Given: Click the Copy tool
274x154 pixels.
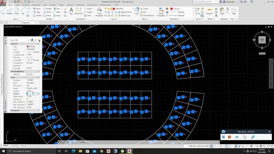Looking at the screenshot, I should click(37, 12).
